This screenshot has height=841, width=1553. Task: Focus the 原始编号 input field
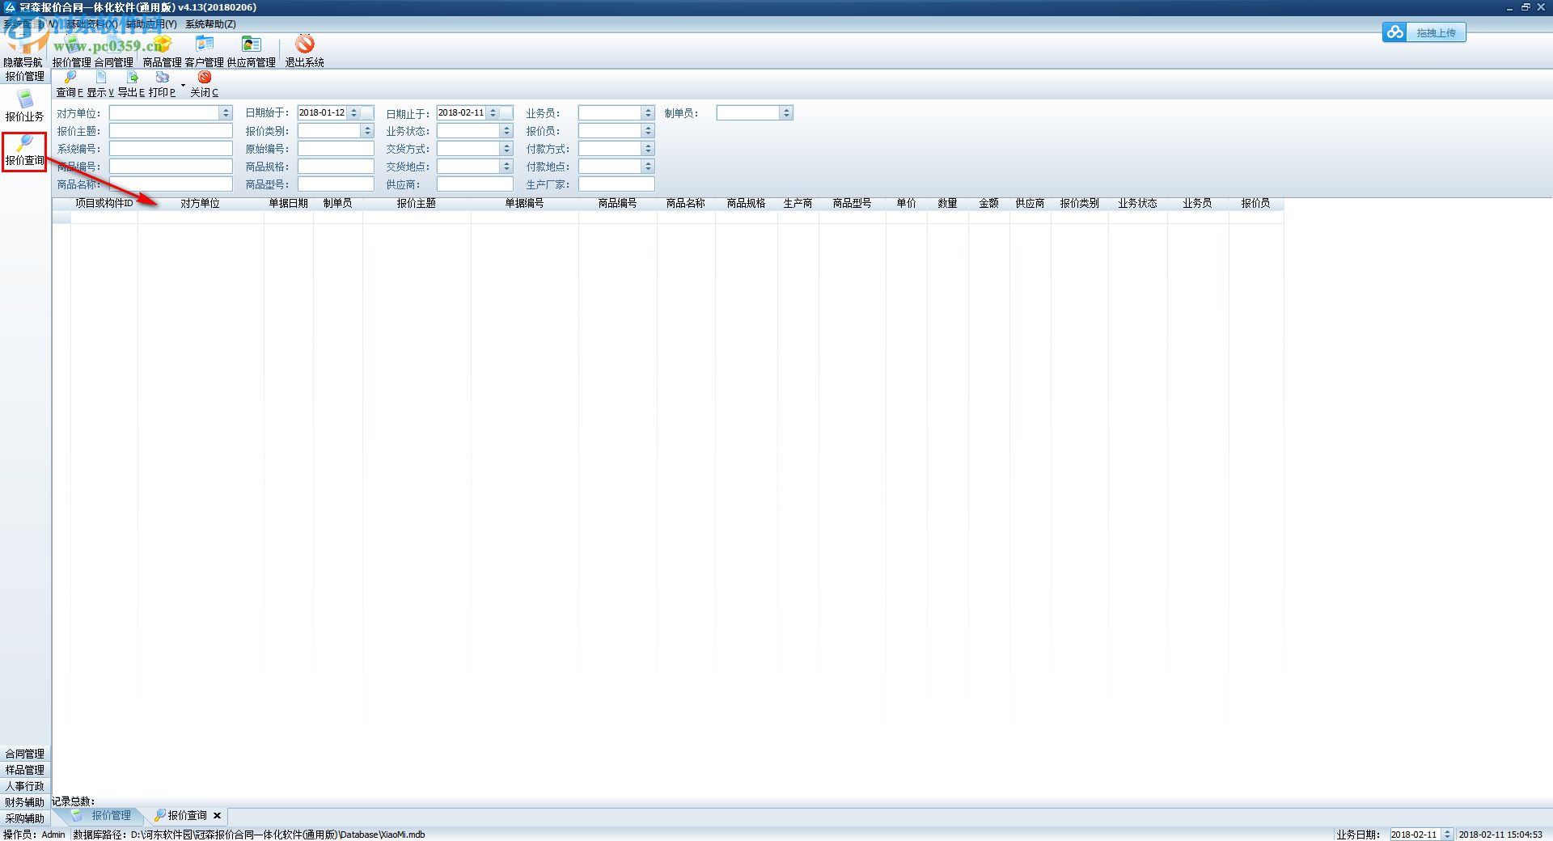click(336, 149)
